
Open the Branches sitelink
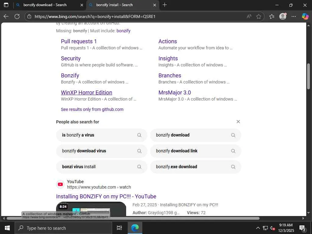click(170, 76)
